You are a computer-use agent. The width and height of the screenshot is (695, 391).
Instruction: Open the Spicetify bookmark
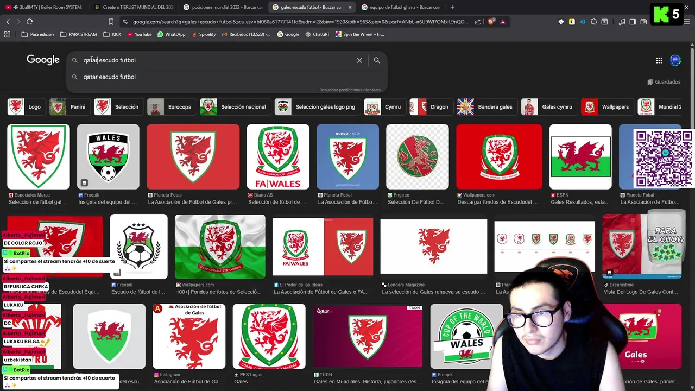tap(203, 34)
